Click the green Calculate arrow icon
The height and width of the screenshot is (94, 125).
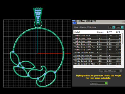[106, 83]
